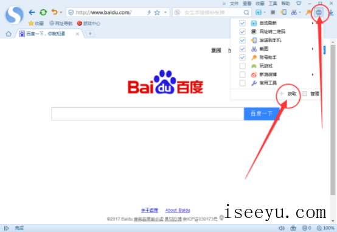Open the About Baidu footer link
The width and height of the screenshot is (337, 232).
tap(178, 210)
